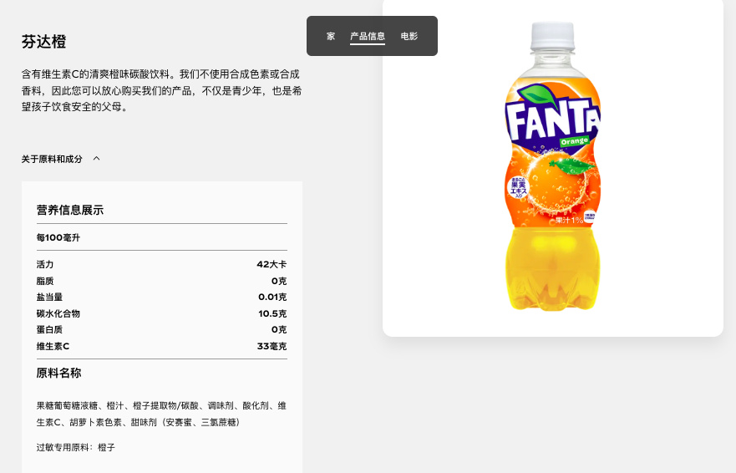The height and width of the screenshot is (473, 736).
Task: Click the 原料名称 section heading
Action: pos(58,373)
